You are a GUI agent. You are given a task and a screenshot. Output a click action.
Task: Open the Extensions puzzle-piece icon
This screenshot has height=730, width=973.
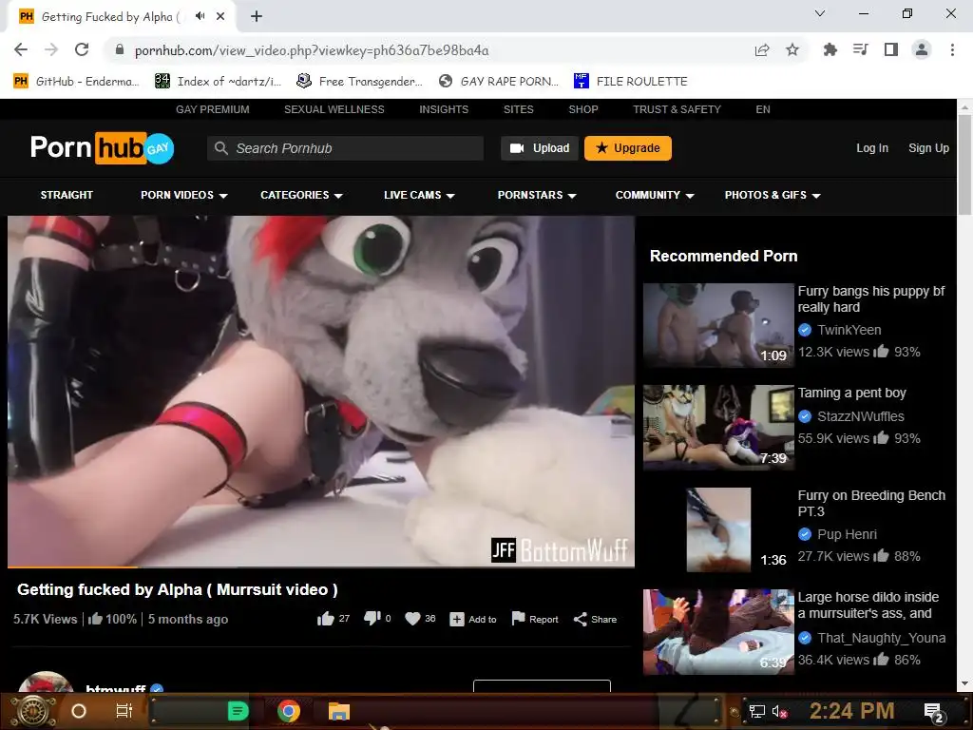(830, 49)
